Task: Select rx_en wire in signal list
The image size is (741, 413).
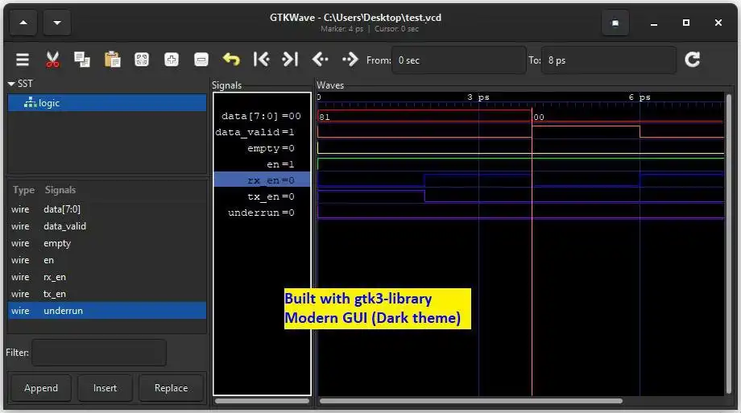Action: (x=107, y=277)
